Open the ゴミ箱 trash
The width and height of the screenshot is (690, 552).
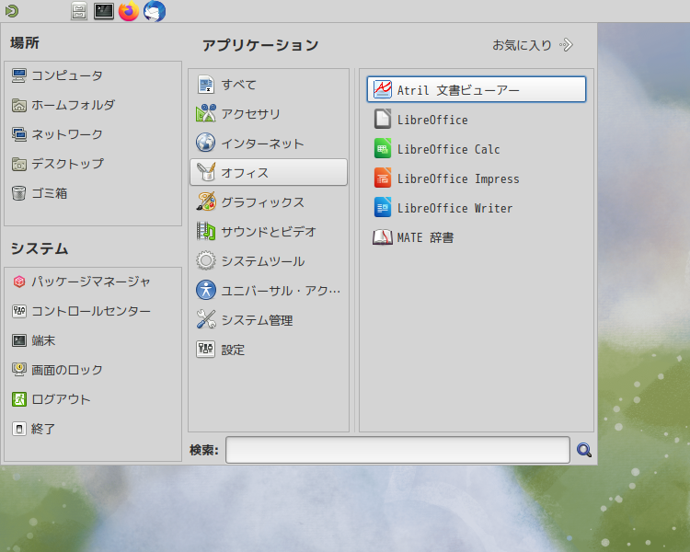[x=93, y=193]
